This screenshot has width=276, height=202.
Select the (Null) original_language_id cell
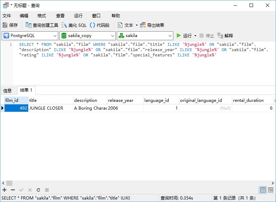[x=205, y=108]
